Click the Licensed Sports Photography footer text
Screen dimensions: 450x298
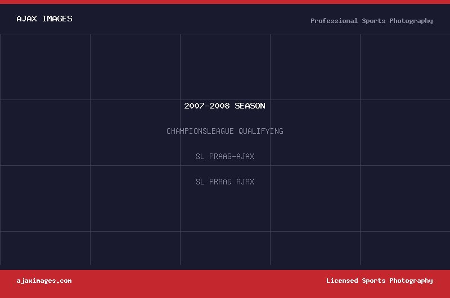tap(379, 281)
